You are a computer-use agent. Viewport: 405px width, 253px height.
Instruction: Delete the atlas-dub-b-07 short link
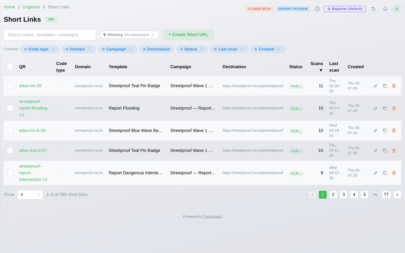394,151
